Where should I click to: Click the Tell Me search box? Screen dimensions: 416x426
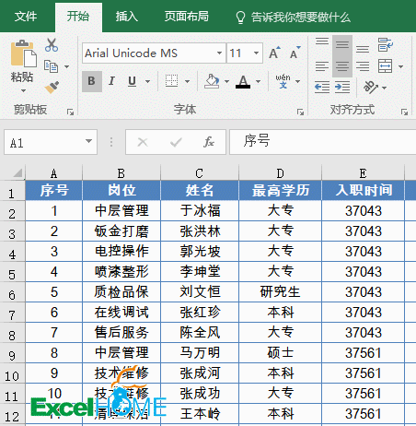pos(294,18)
